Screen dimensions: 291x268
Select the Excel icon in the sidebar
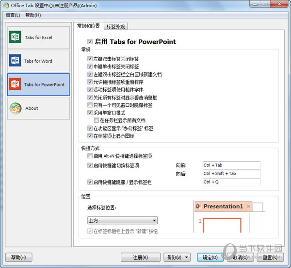pyautogui.click(x=15, y=37)
